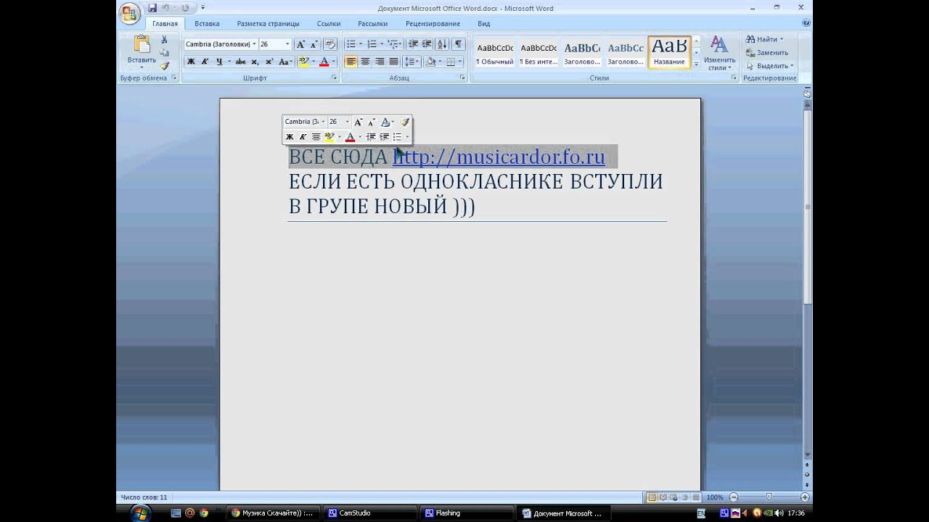Image resolution: width=929 pixels, height=522 pixels.
Task: Click the styles icon on the floating mini toolbar
Action: [x=385, y=122]
